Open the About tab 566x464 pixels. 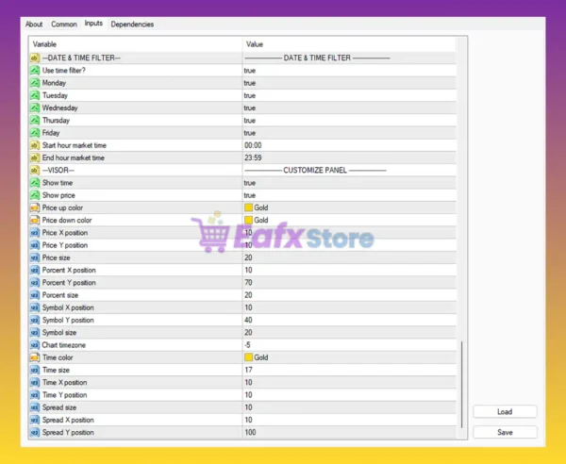[34, 25]
